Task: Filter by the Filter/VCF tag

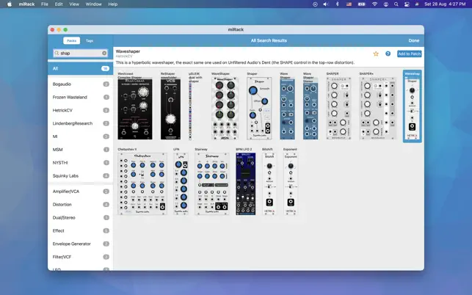Action: tap(80, 257)
